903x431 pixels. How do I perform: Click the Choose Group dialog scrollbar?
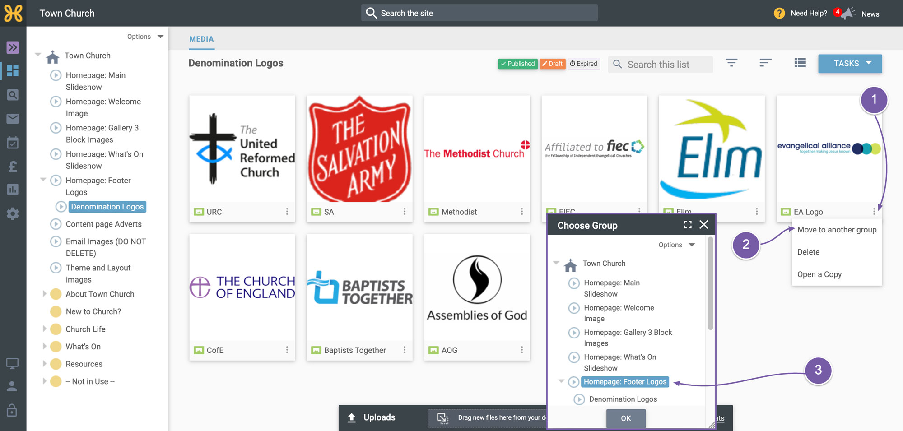coord(710,285)
